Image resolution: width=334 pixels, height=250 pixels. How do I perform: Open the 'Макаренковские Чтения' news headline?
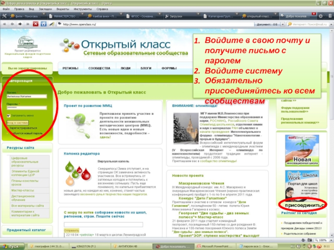coord(201,183)
